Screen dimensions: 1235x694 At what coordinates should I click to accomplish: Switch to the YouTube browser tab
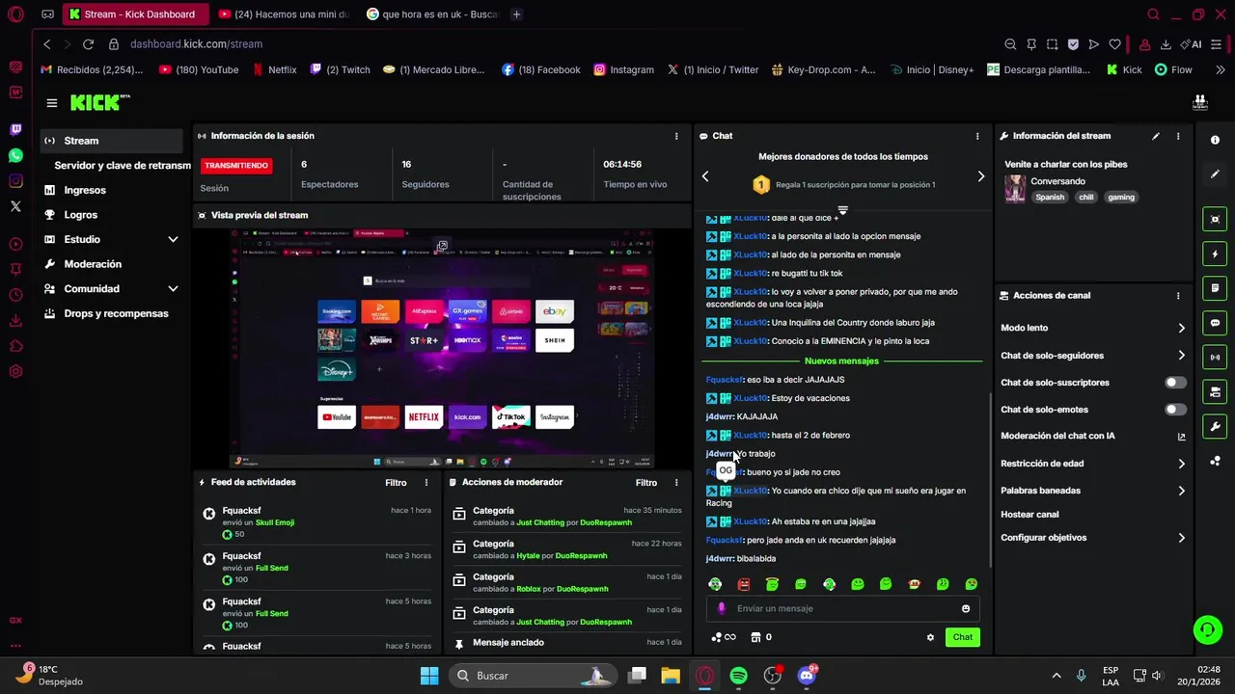[x=285, y=14]
